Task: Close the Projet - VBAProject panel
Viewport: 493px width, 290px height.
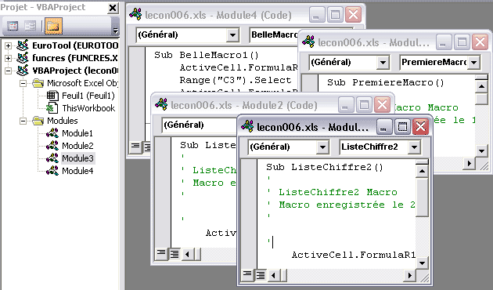Action: pos(113,8)
